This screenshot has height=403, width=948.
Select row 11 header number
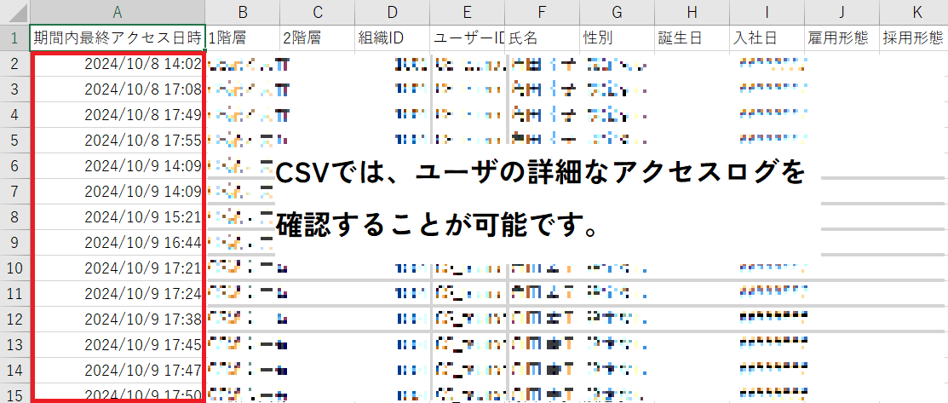14,293
